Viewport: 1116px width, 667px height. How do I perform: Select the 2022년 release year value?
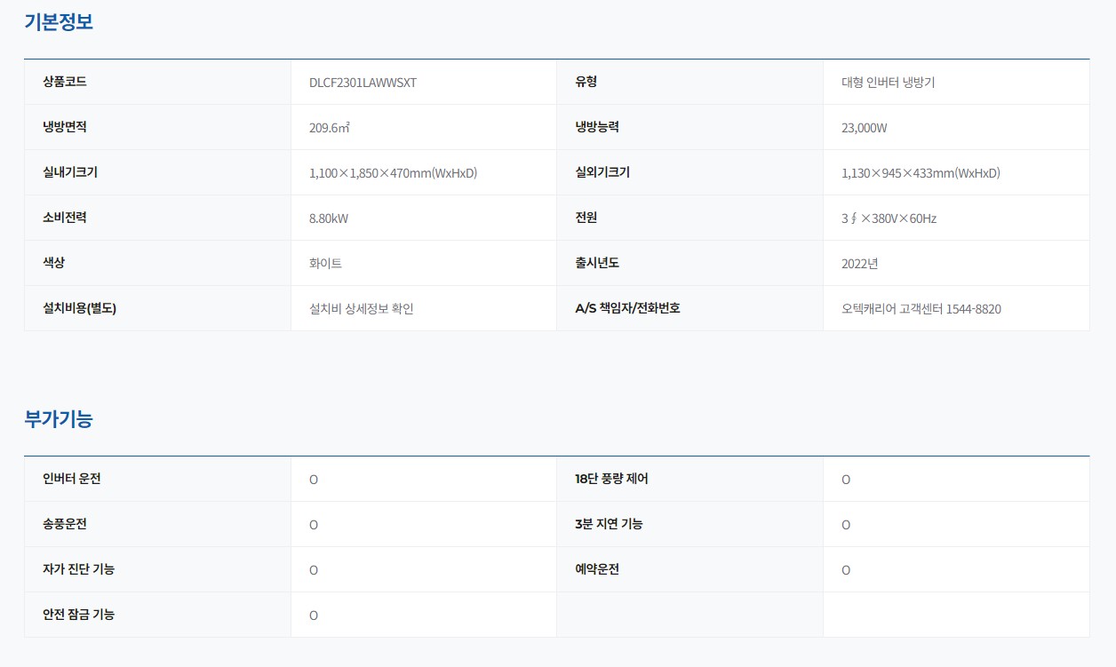point(860,264)
